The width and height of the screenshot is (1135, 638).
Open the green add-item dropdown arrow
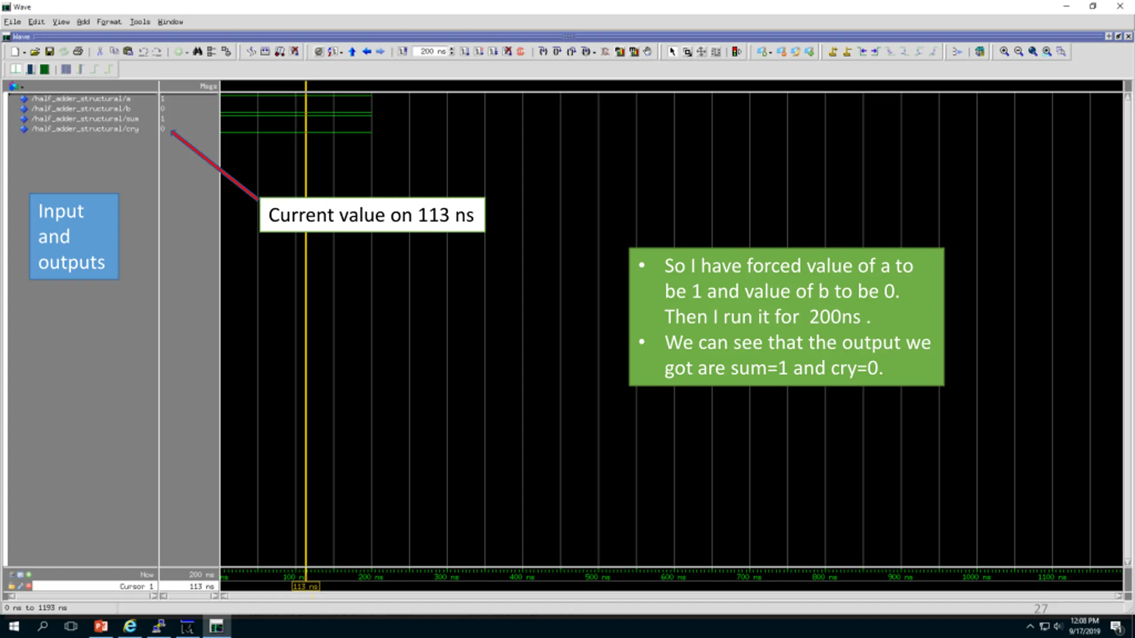pyautogui.click(x=187, y=53)
